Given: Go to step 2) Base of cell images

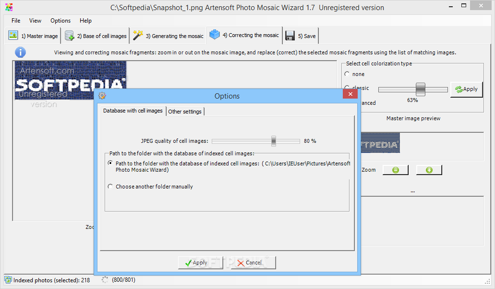Looking at the screenshot, I should [96, 36].
